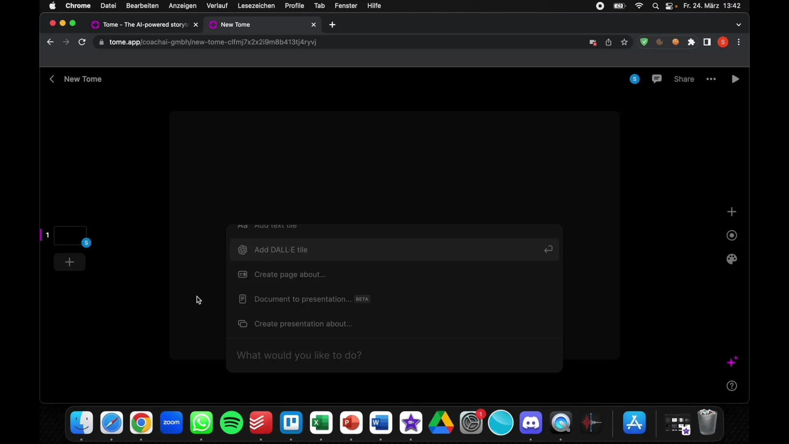Click the present/play icon

coord(736,79)
